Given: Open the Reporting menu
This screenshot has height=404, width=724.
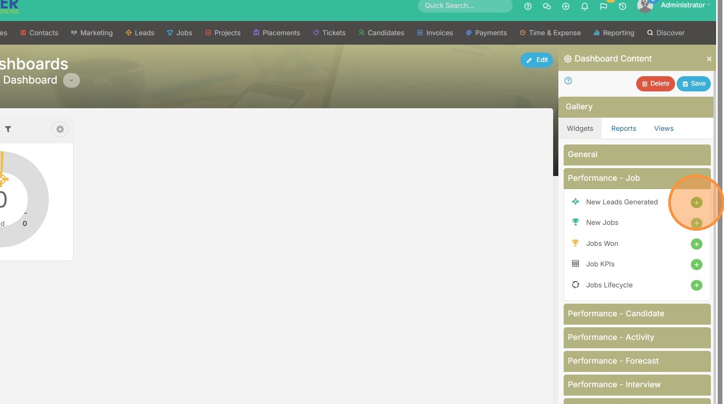Looking at the screenshot, I should pyautogui.click(x=614, y=33).
